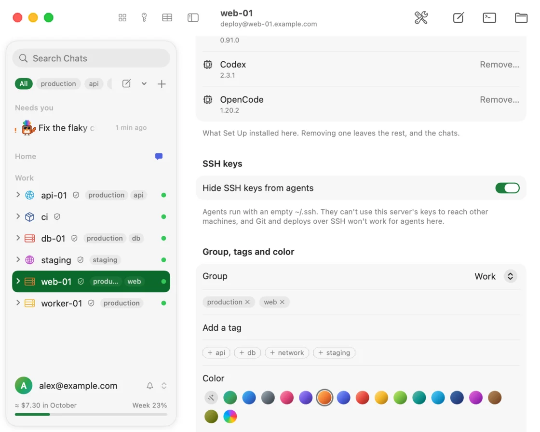Image resolution: width=540 pixels, height=432 pixels.
Task: Open the wrench and screwdriver tools icon
Action: click(x=421, y=17)
